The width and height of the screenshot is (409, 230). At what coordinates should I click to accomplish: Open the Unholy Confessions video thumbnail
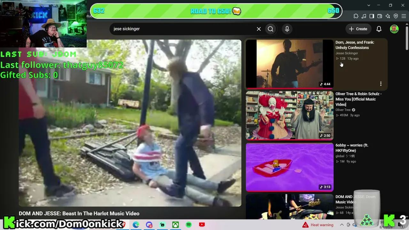289,64
